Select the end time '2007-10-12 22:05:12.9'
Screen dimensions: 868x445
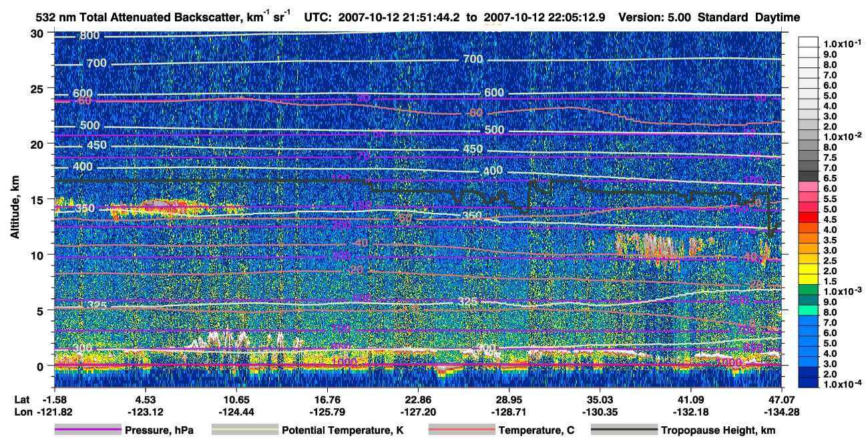(x=544, y=17)
